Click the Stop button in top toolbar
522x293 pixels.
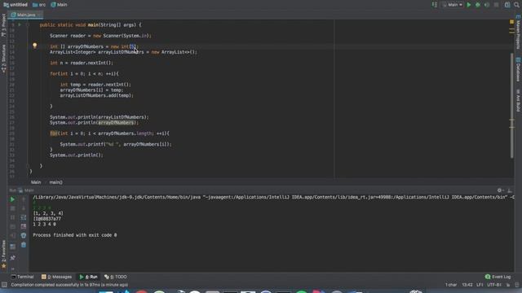click(x=497, y=5)
